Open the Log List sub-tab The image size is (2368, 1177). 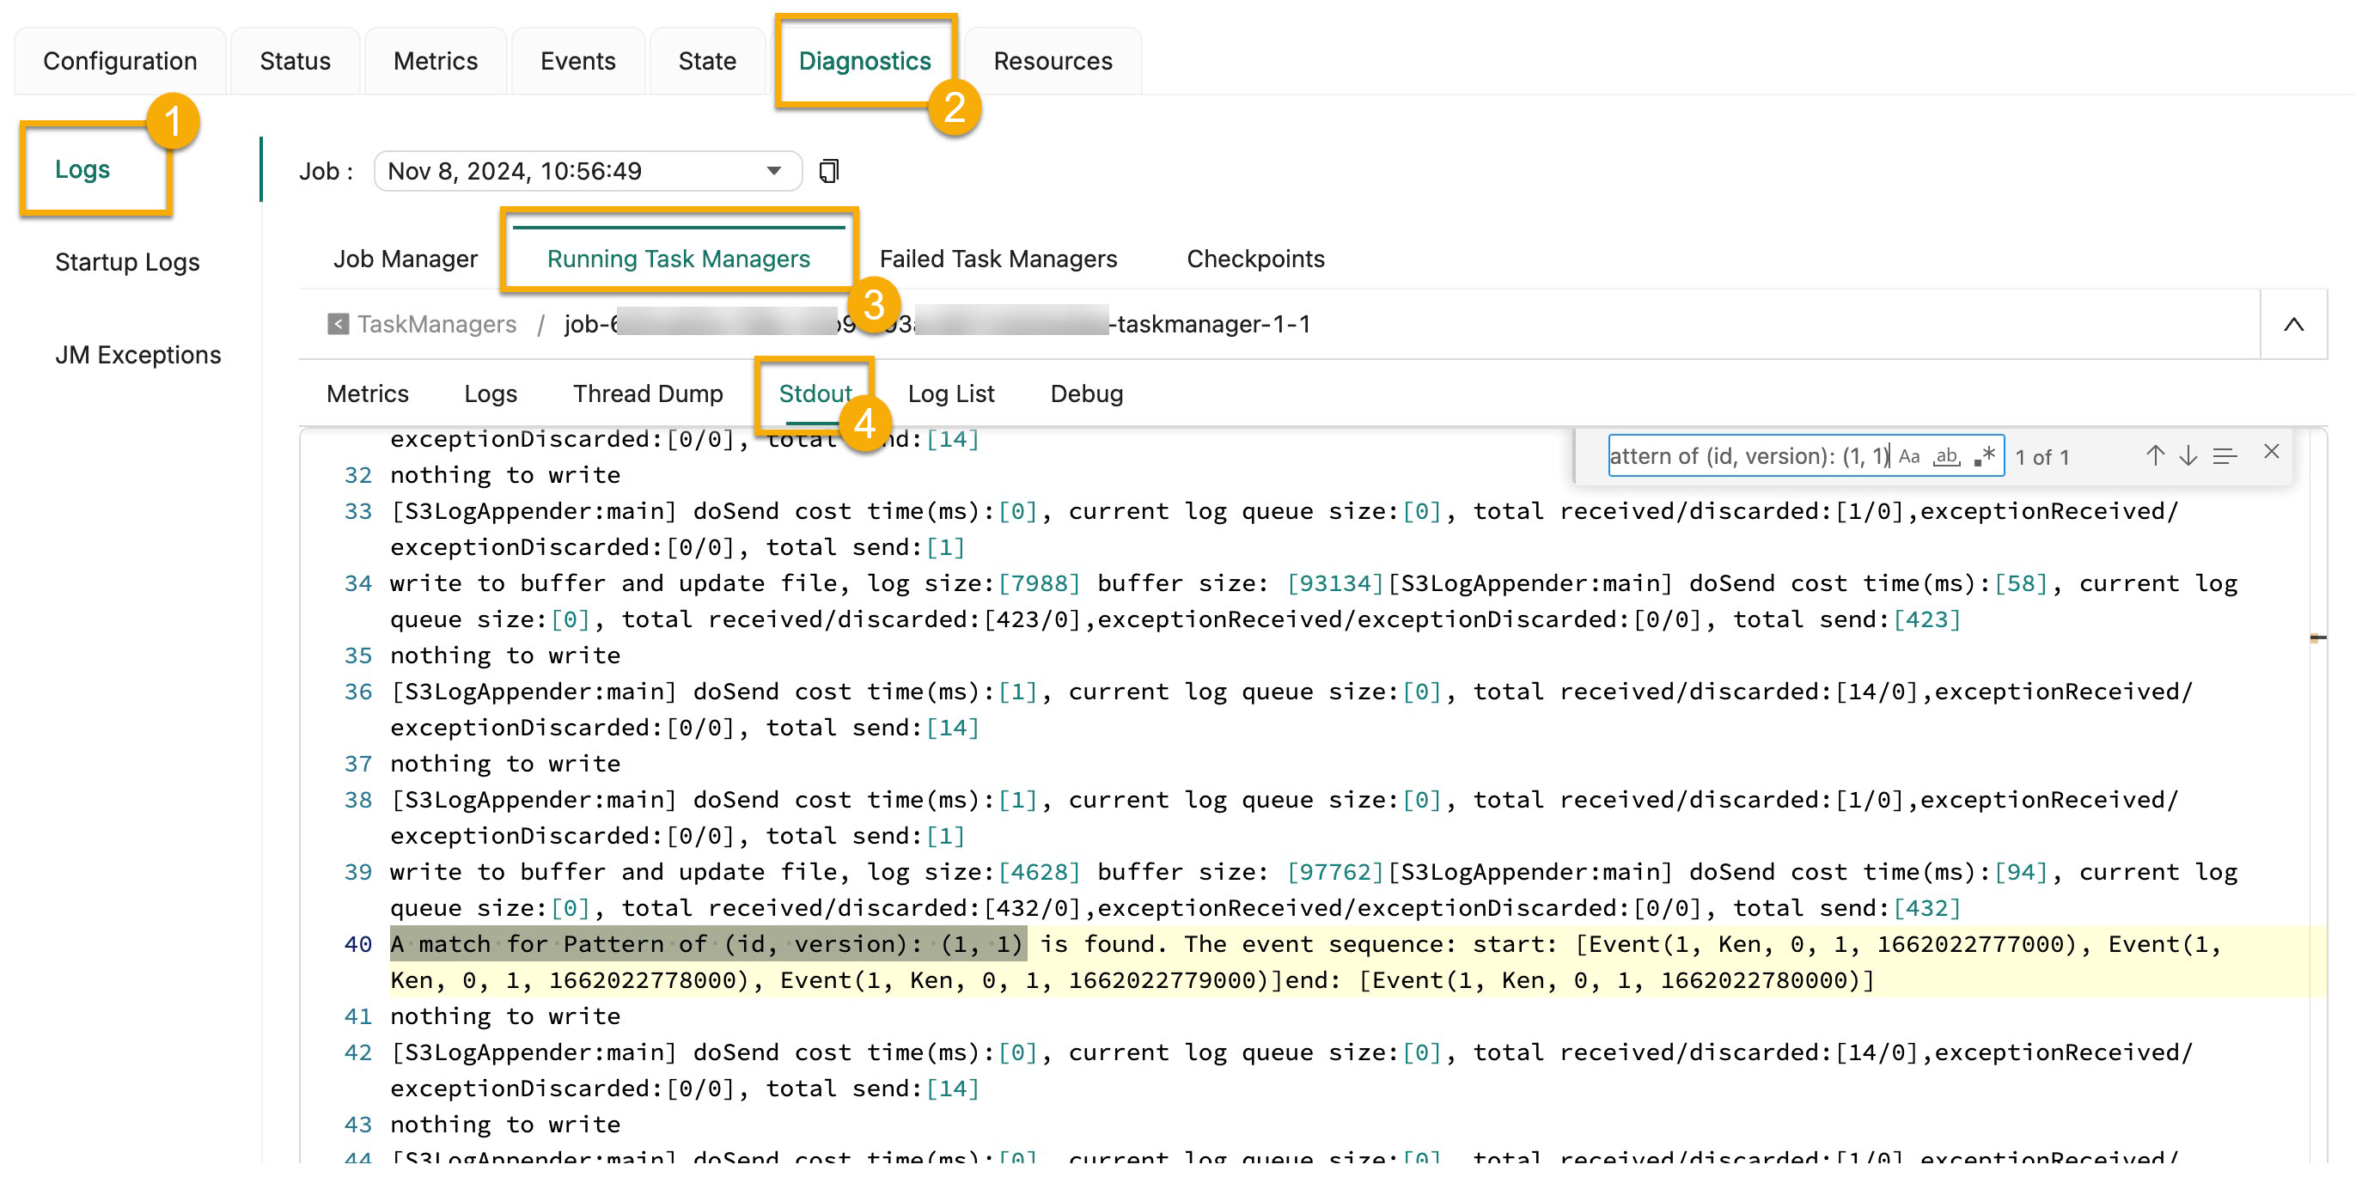(950, 393)
